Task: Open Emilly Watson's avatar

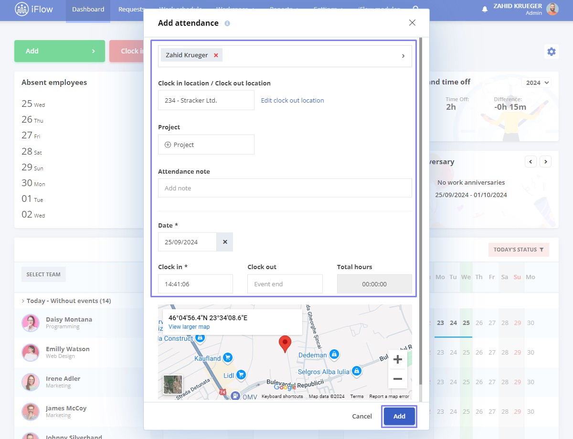Action: point(31,353)
